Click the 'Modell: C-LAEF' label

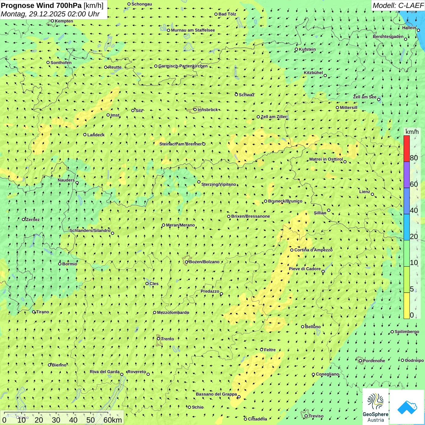pyautogui.click(x=398, y=5)
